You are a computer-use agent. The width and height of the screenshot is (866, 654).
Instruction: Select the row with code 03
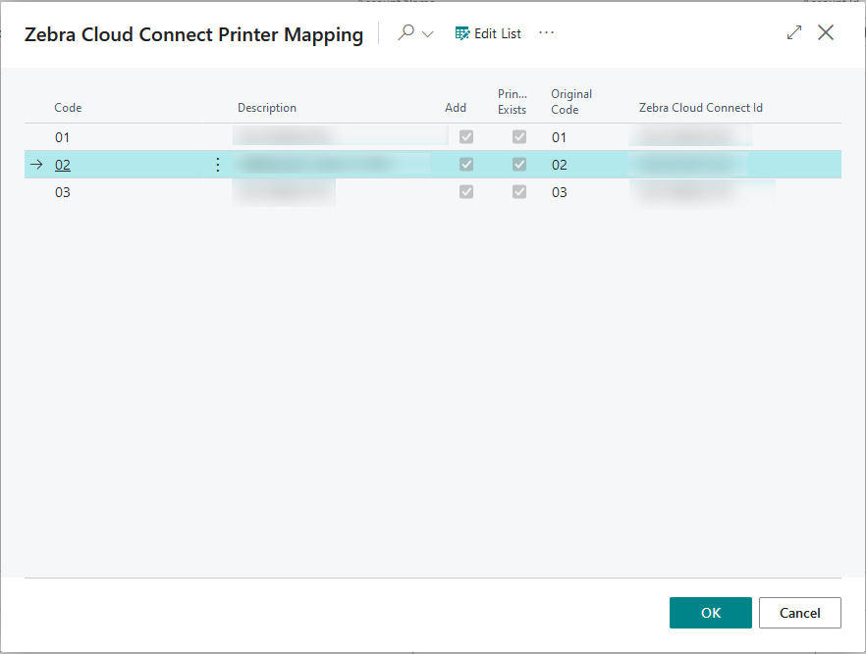tap(433, 192)
